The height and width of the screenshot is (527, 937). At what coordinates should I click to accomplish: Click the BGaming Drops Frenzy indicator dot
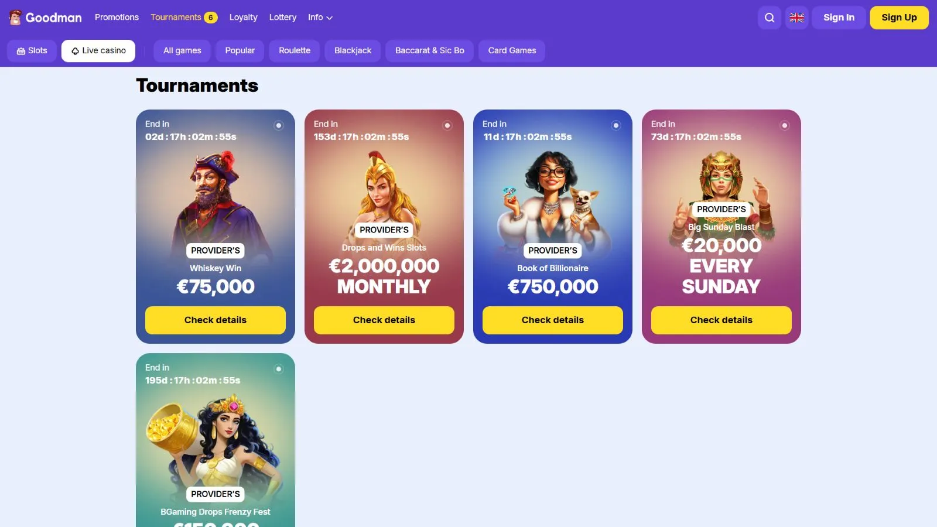[279, 369]
